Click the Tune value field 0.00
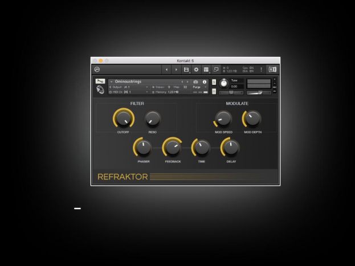Screen dimensions: 355x266 tap(237, 87)
